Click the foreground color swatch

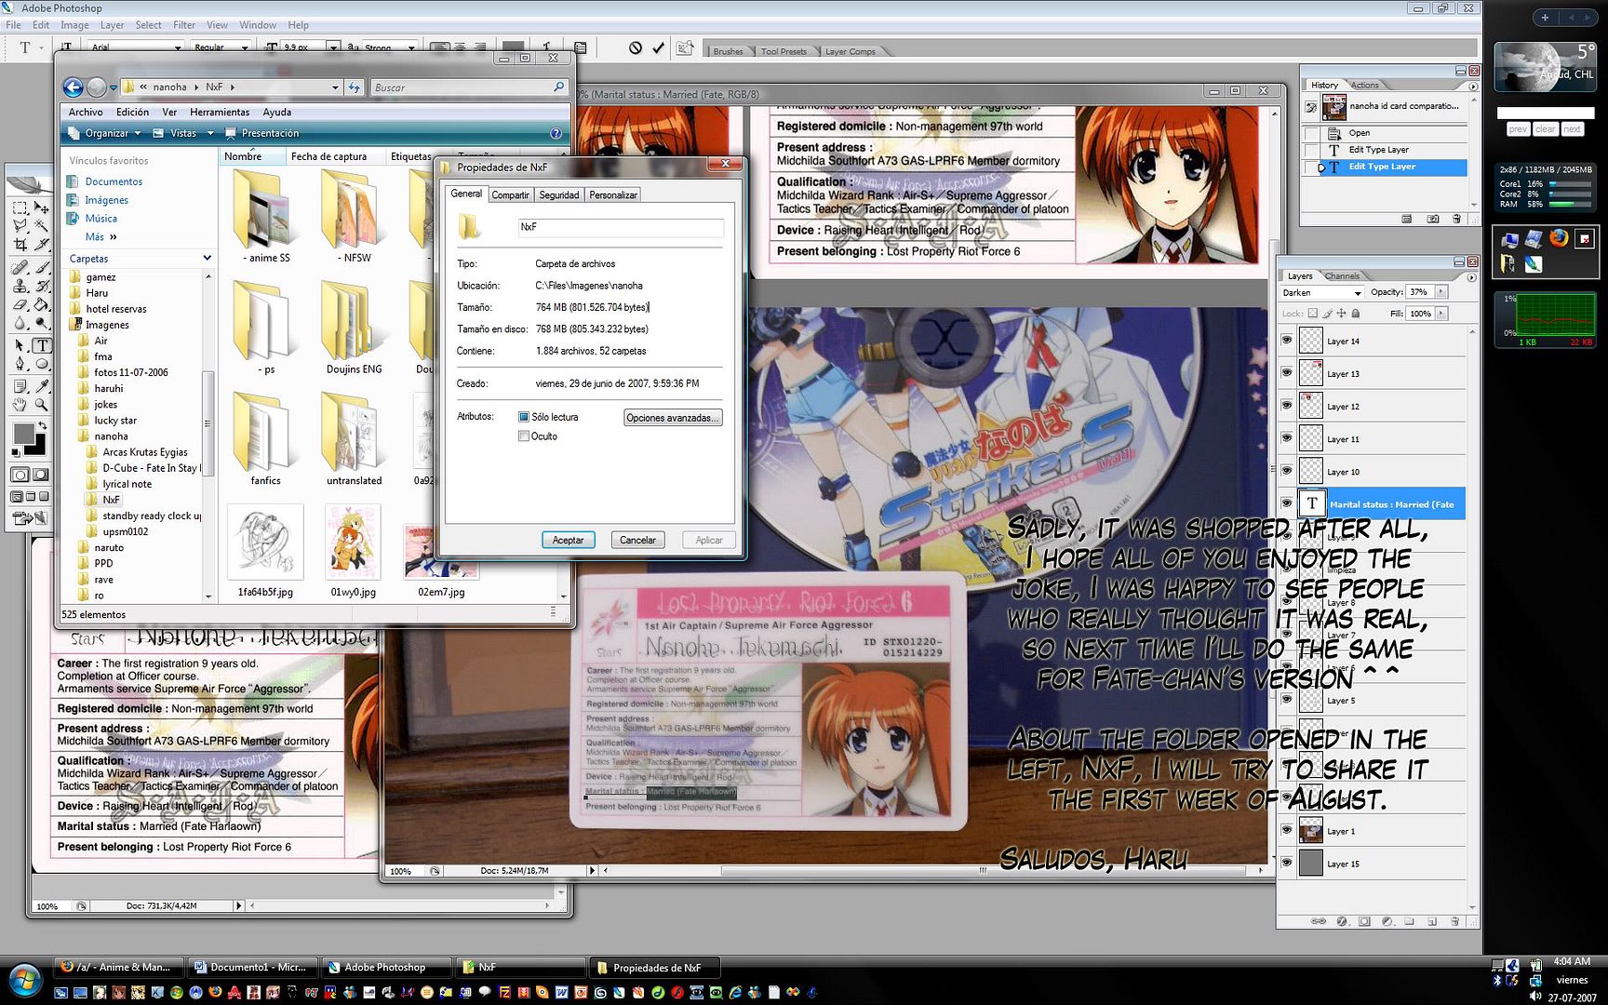point(23,434)
